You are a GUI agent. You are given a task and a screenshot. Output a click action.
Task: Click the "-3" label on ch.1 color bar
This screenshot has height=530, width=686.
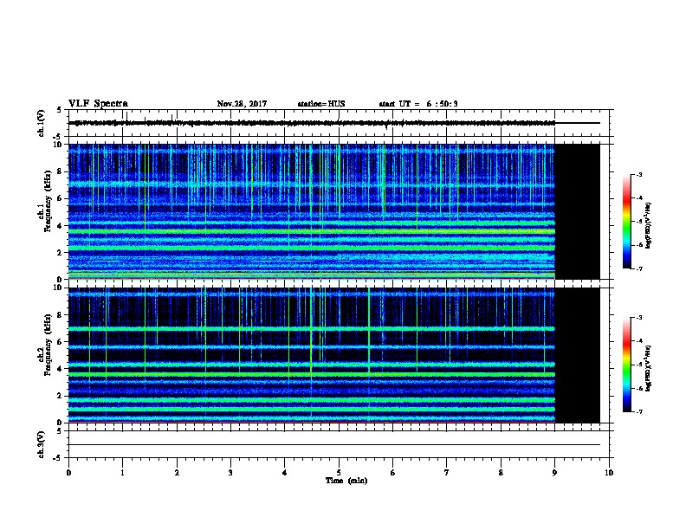(x=638, y=174)
